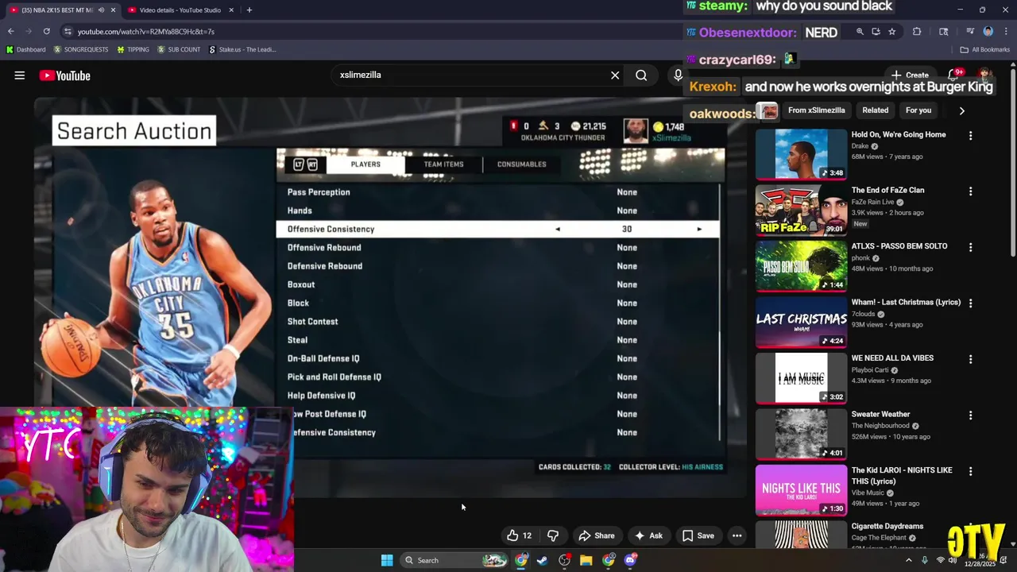1017x572 pixels.
Task: Open the Stake.us bookmark
Action: click(242, 49)
